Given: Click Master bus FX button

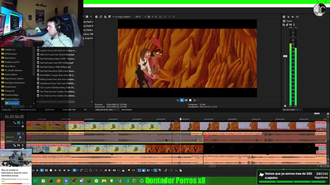Looking at the screenshot, I should pyautogui.click(x=284, y=25).
